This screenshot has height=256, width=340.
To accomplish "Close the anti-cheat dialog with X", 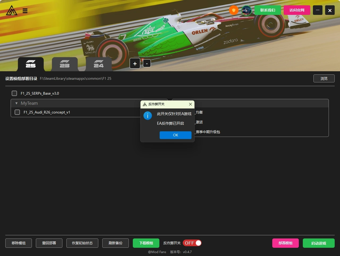I will coord(190,104).
